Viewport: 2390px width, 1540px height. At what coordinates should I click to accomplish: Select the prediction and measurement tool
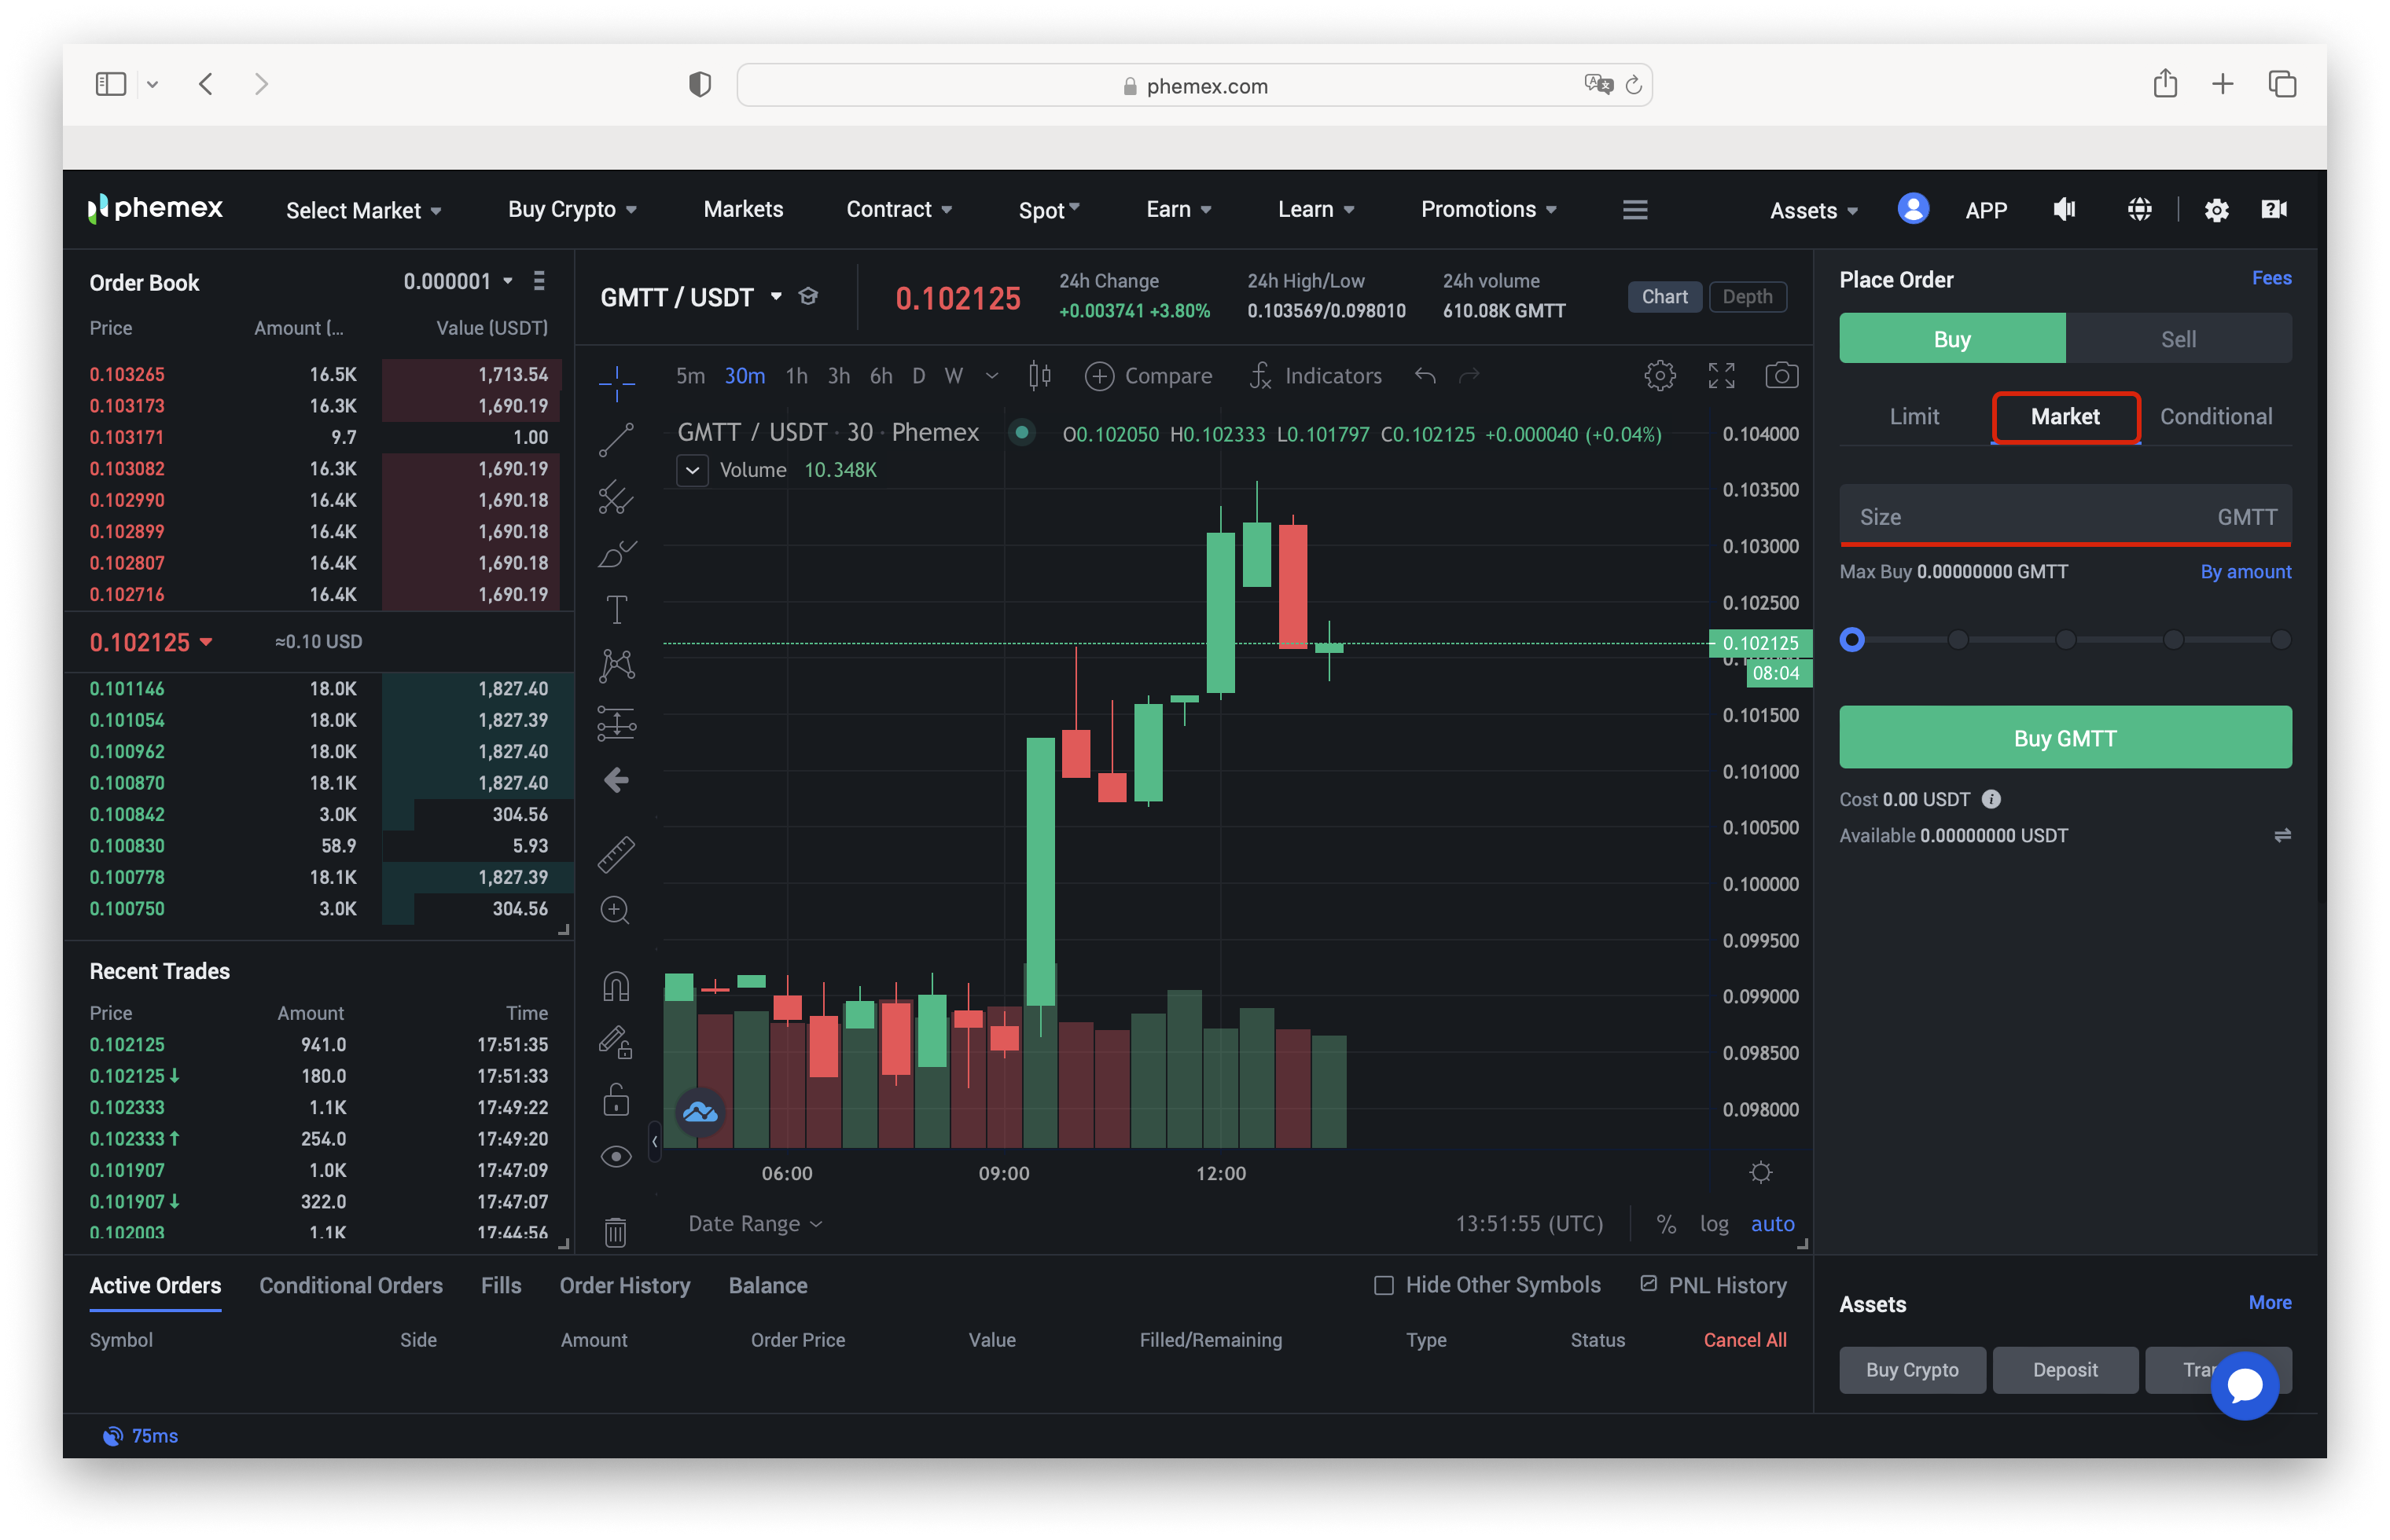(x=616, y=723)
